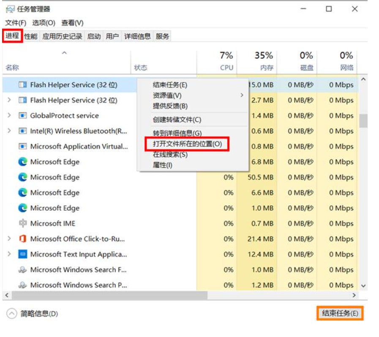Collapse to brief info with 简略信息 arrow icon

click(11, 314)
